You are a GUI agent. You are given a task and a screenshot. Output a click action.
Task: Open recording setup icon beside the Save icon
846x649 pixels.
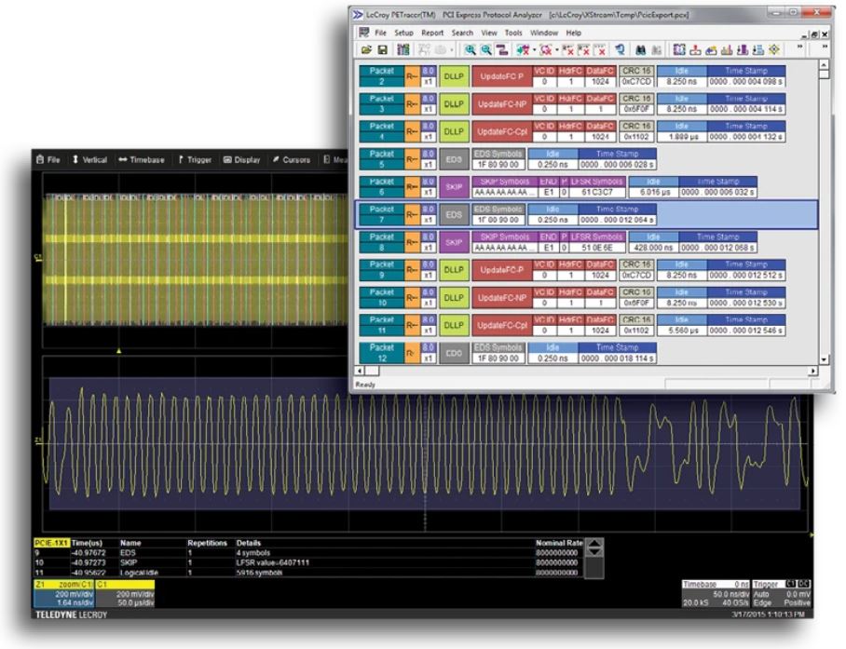(x=403, y=50)
